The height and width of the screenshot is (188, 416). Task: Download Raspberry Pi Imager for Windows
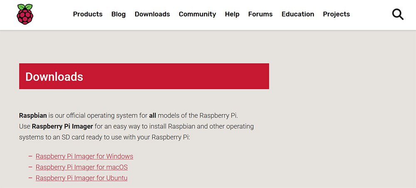coord(84,156)
